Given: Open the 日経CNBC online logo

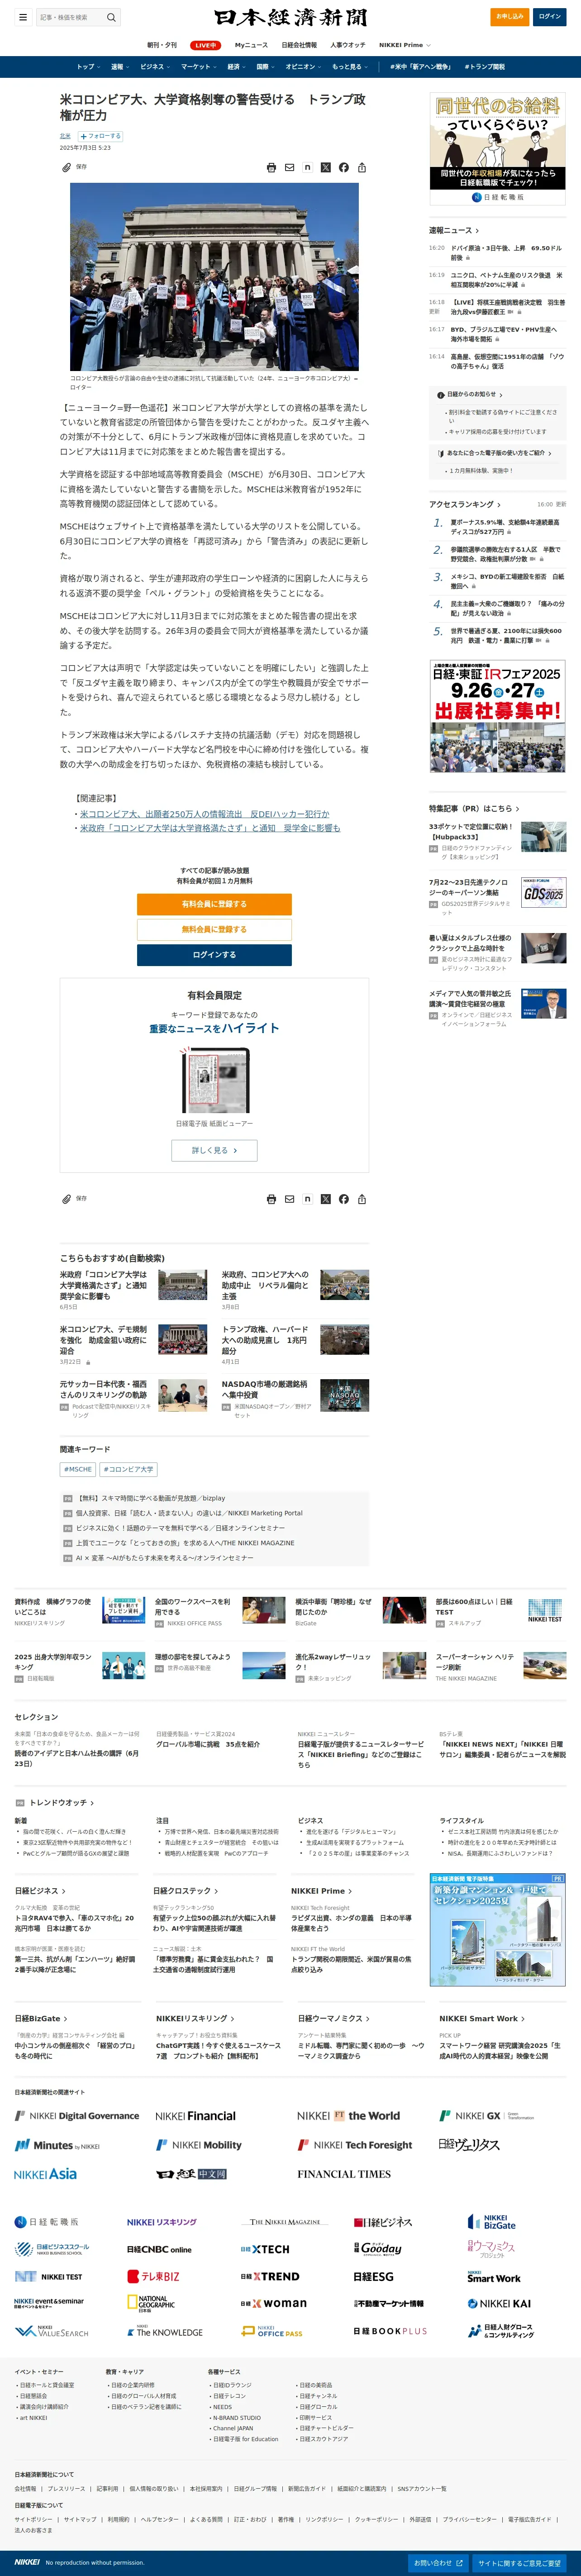Looking at the screenshot, I should [x=159, y=2249].
